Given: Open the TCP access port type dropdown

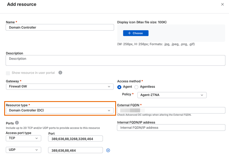Looking at the screenshot, I should pos(23,138).
